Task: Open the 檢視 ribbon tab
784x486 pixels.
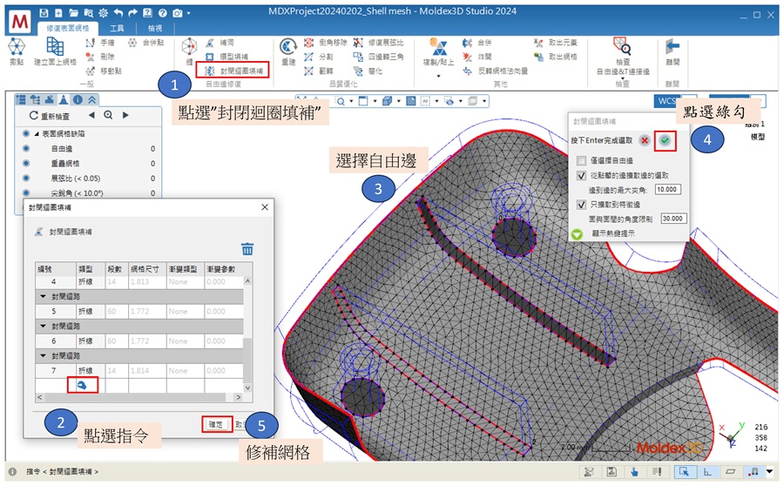Action: click(153, 28)
